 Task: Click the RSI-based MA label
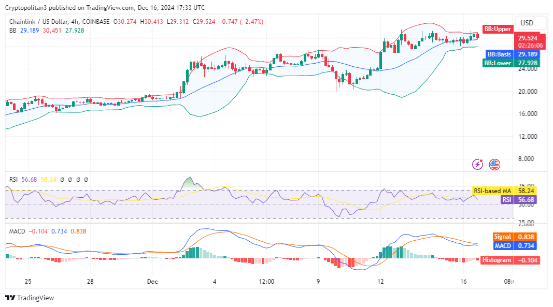[x=492, y=191]
